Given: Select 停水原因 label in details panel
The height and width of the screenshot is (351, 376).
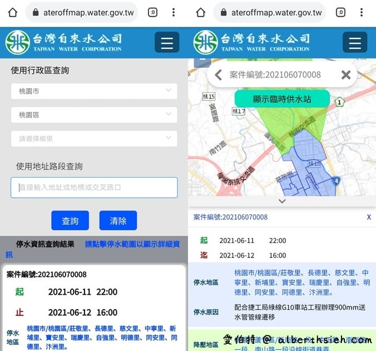Looking at the screenshot, I should tap(206, 313).
